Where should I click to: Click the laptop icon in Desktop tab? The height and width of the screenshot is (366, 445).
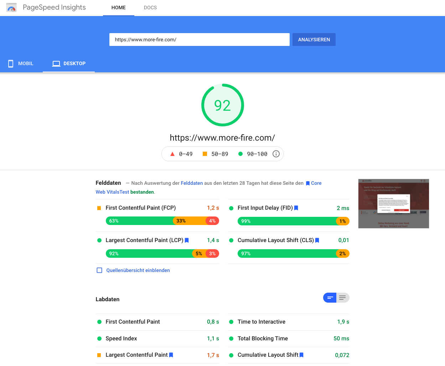click(56, 63)
